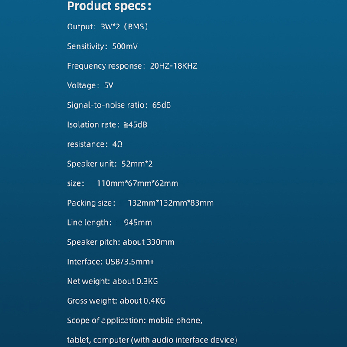This screenshot has height=347, width=347.
Task: Click the Speaker pitch about 330mm line
Action: (121, 242)
